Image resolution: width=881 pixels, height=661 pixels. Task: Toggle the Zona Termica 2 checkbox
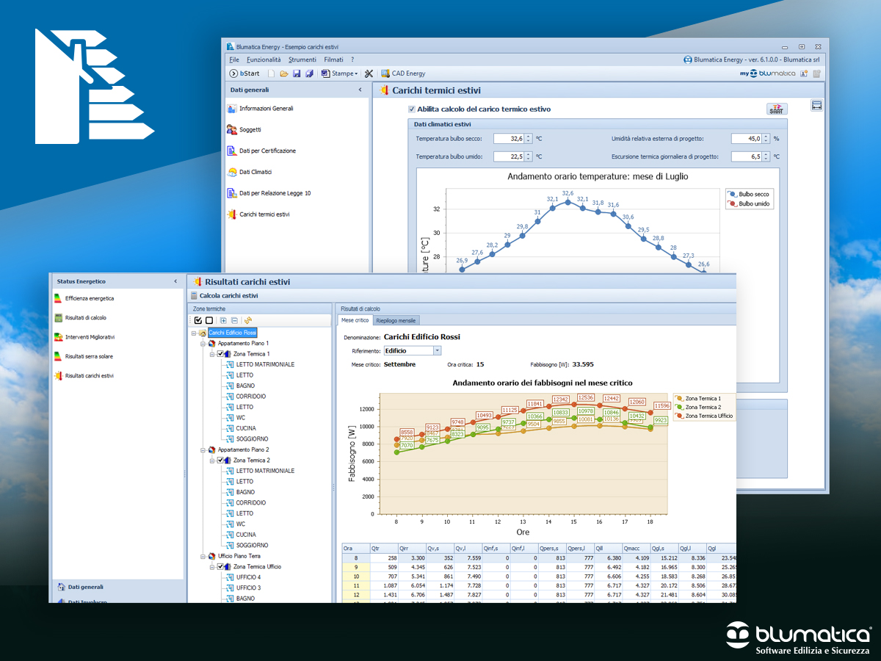coord(221,460)
